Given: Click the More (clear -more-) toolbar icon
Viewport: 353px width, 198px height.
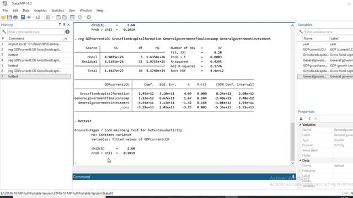Looking at the screenshot, I should coord(79,17).
